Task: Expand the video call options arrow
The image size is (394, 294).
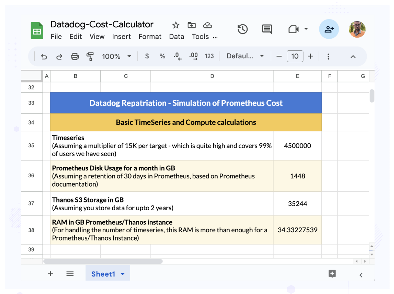Action: point(306,29)
